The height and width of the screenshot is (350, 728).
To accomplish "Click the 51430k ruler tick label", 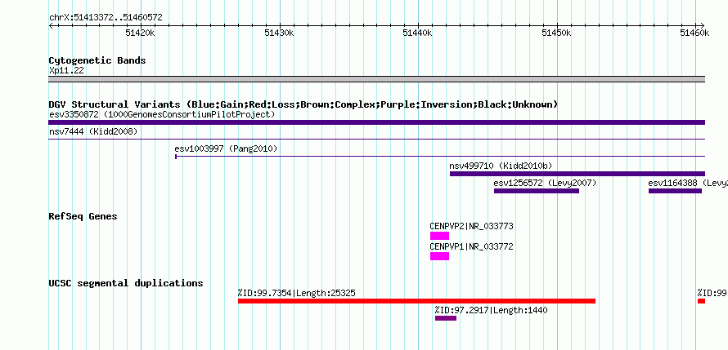I will 279,33.
